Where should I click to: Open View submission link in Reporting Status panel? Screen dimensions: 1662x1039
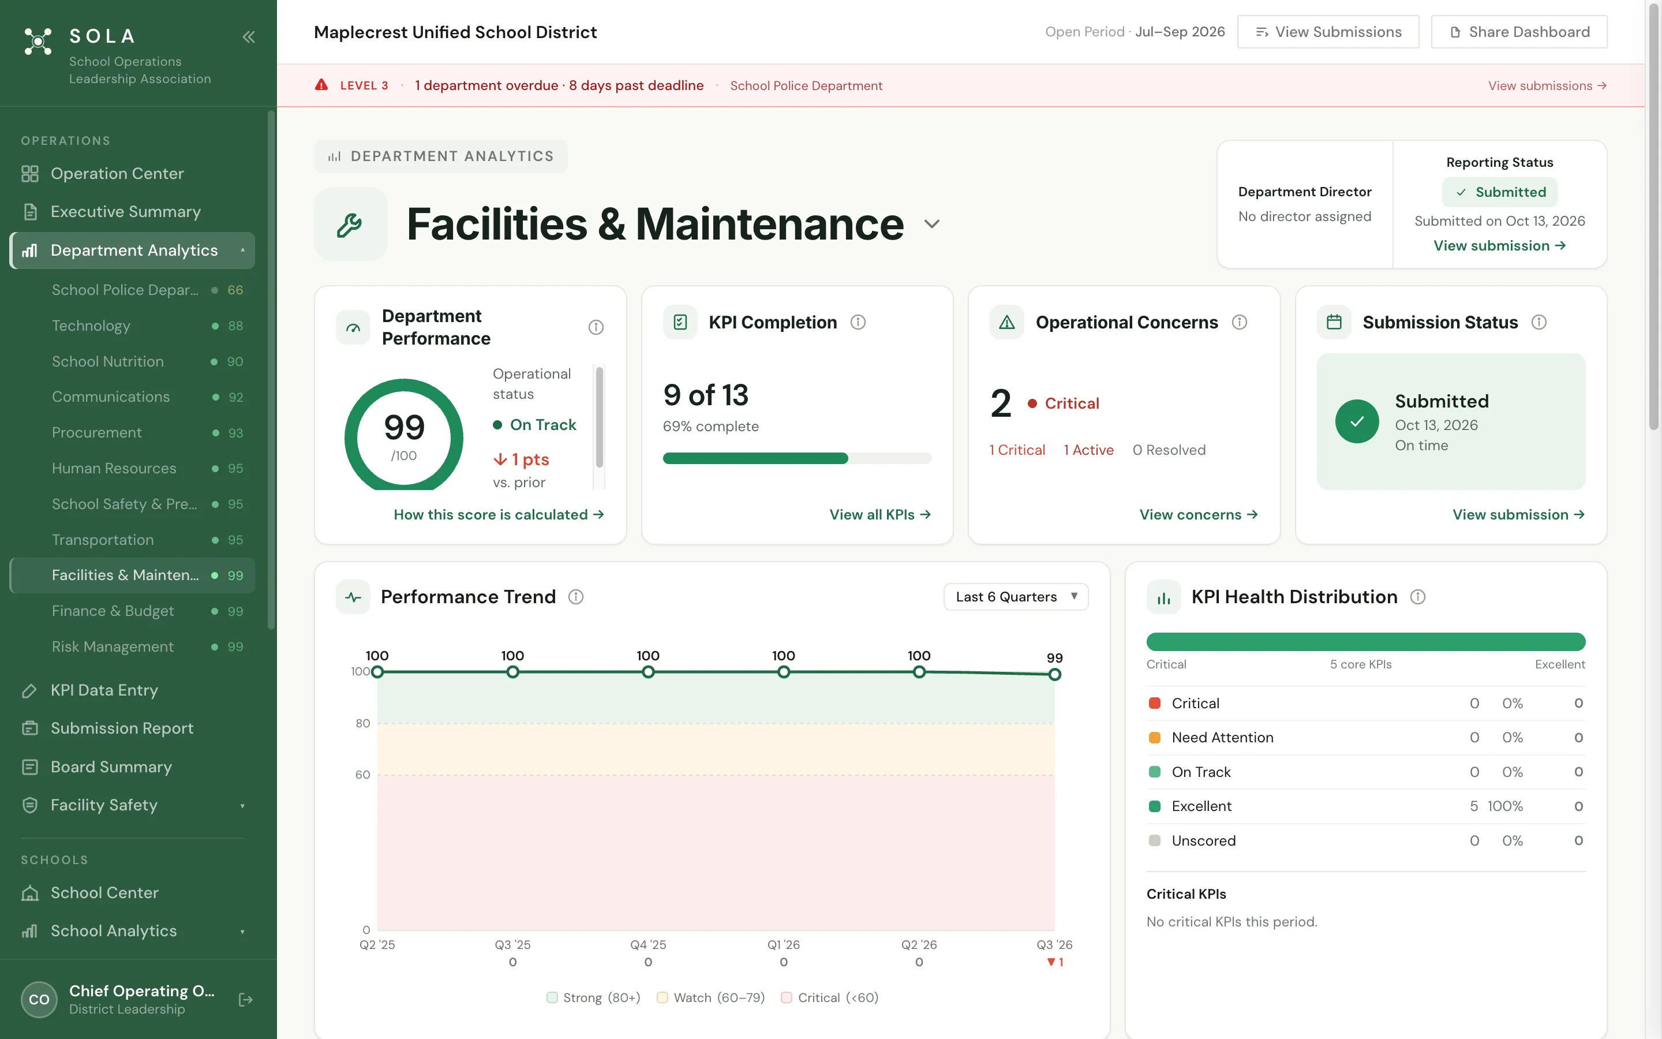click(1499, 246)
